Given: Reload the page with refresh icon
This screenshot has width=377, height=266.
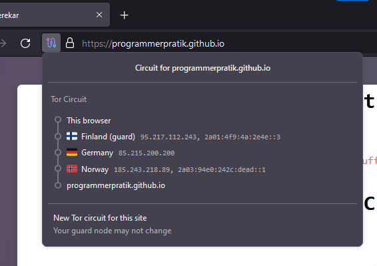Looking at the screenshot, I should tap(25, 43).
